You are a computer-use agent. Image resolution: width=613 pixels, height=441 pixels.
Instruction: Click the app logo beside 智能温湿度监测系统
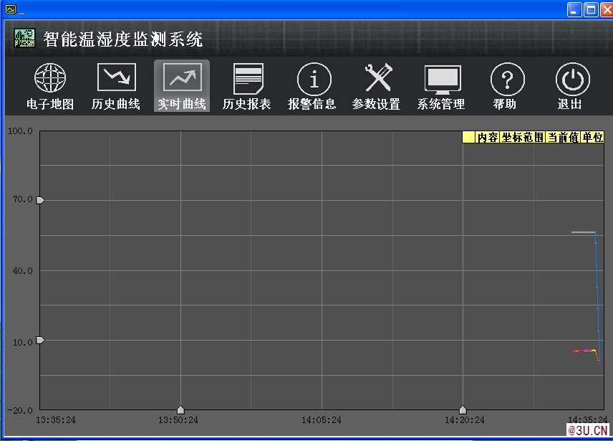pos(24,38)
